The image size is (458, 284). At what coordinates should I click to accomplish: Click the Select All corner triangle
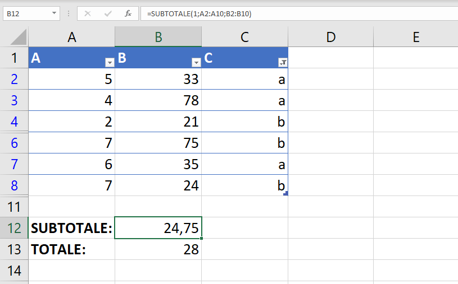(18, 38)
